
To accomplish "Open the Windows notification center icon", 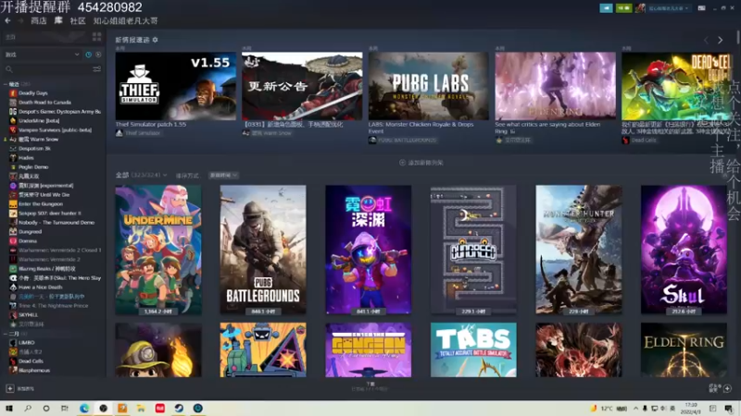I will (x=729, y=409).
